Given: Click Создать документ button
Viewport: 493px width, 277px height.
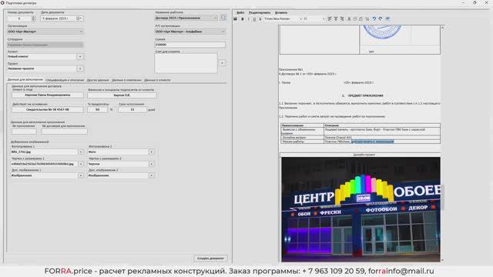Looking at the screenshot, I should 210,259.
